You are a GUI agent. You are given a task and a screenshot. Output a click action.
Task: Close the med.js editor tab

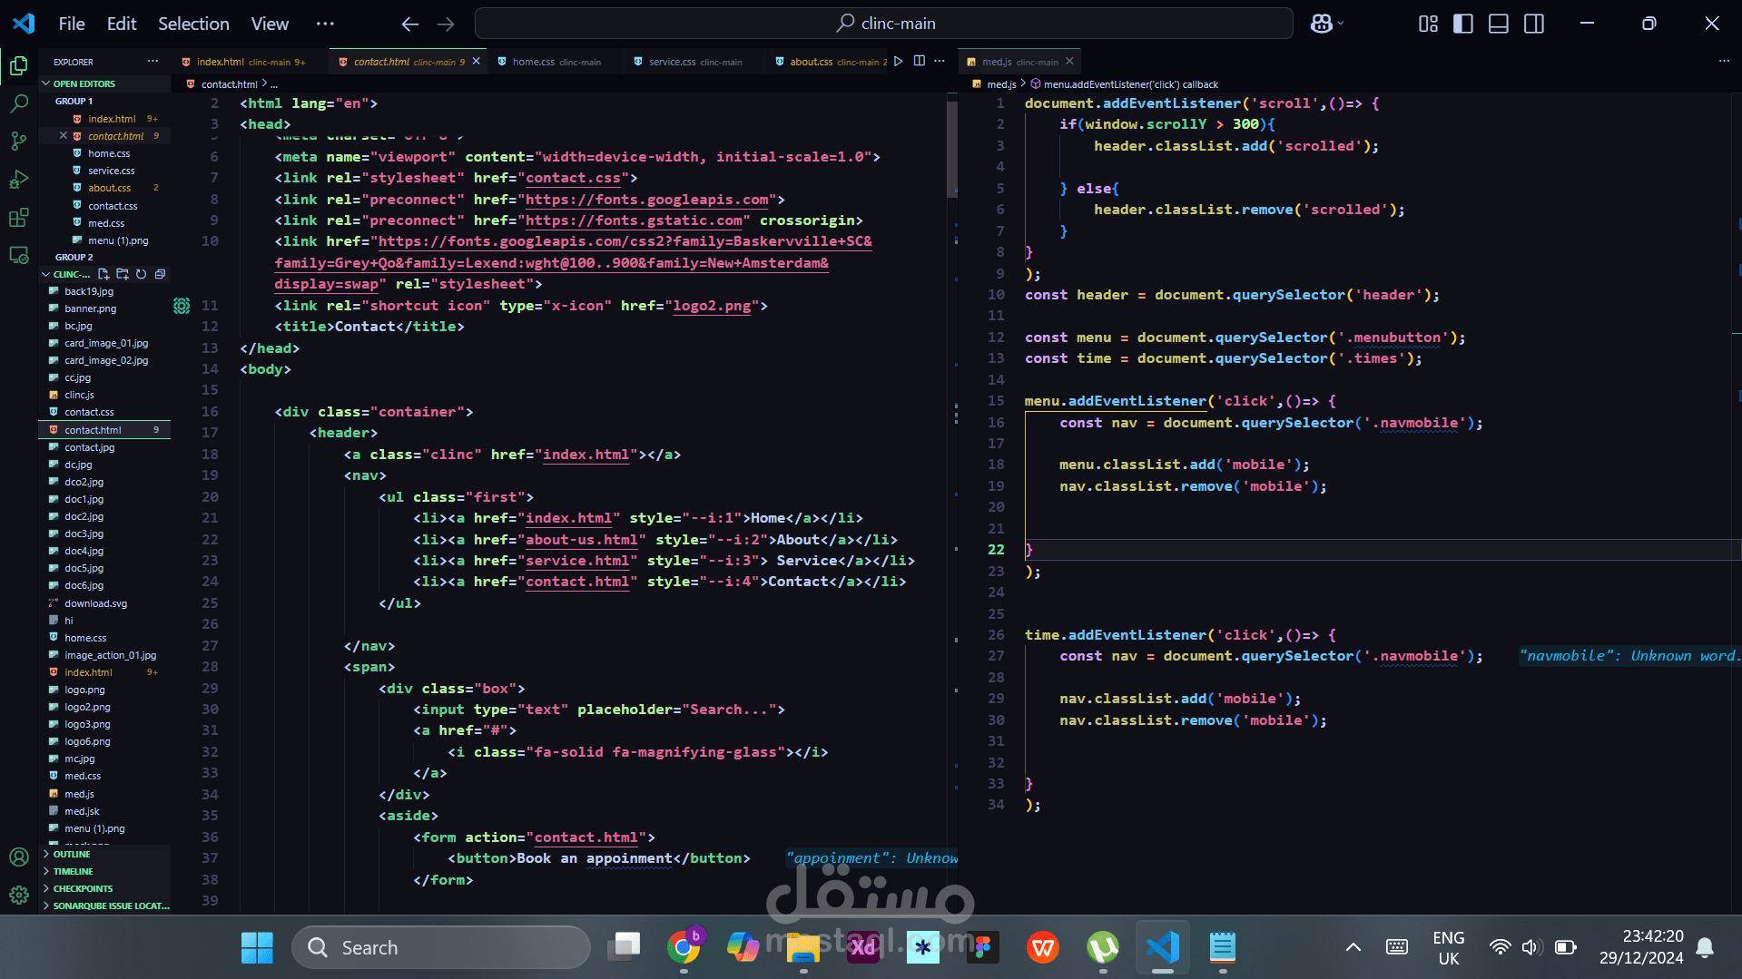coord(1069,62)
